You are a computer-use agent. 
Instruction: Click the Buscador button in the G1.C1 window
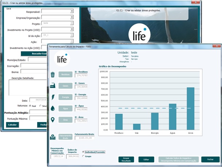(34, 54)
